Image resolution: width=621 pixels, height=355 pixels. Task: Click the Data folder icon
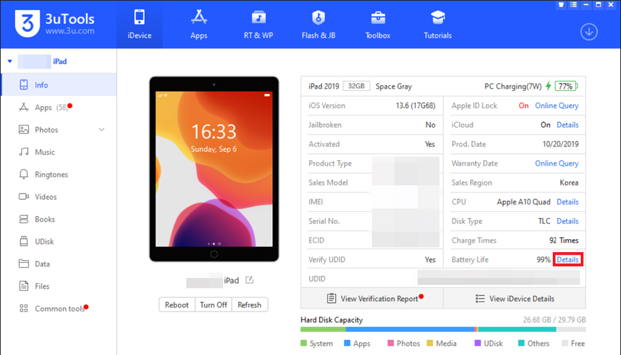24,264
